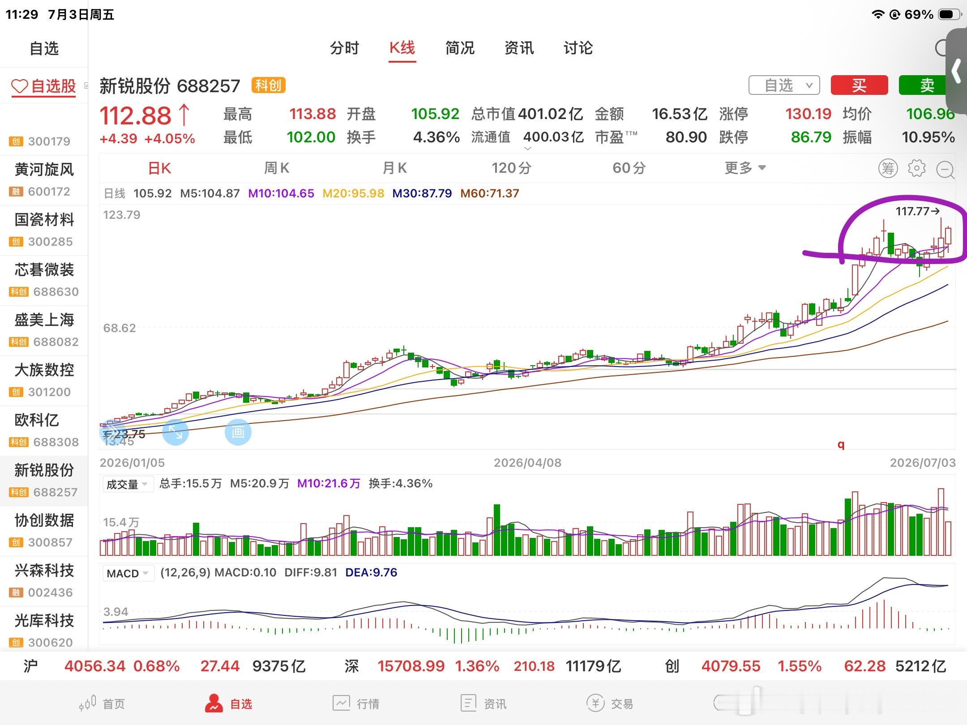This screenshot has height=725, width=967.
Task: Open the 更多 period dropdown
Action: (x=745, y=168)
